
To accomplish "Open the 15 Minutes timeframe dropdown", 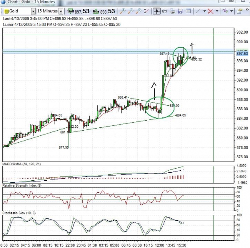I will (x=61, y=11).
